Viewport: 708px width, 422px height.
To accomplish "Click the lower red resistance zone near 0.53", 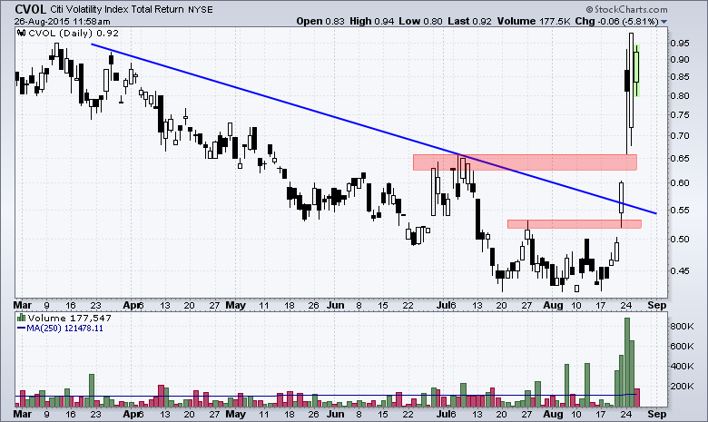I will pyautogui.click(x=575, y=224).
